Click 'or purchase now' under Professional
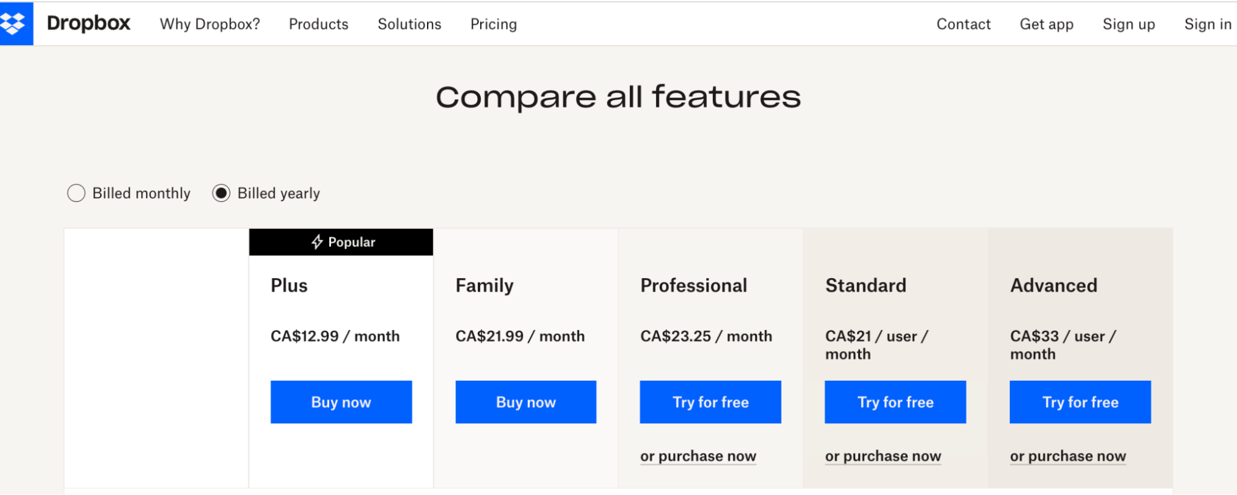 pos(698,456)
